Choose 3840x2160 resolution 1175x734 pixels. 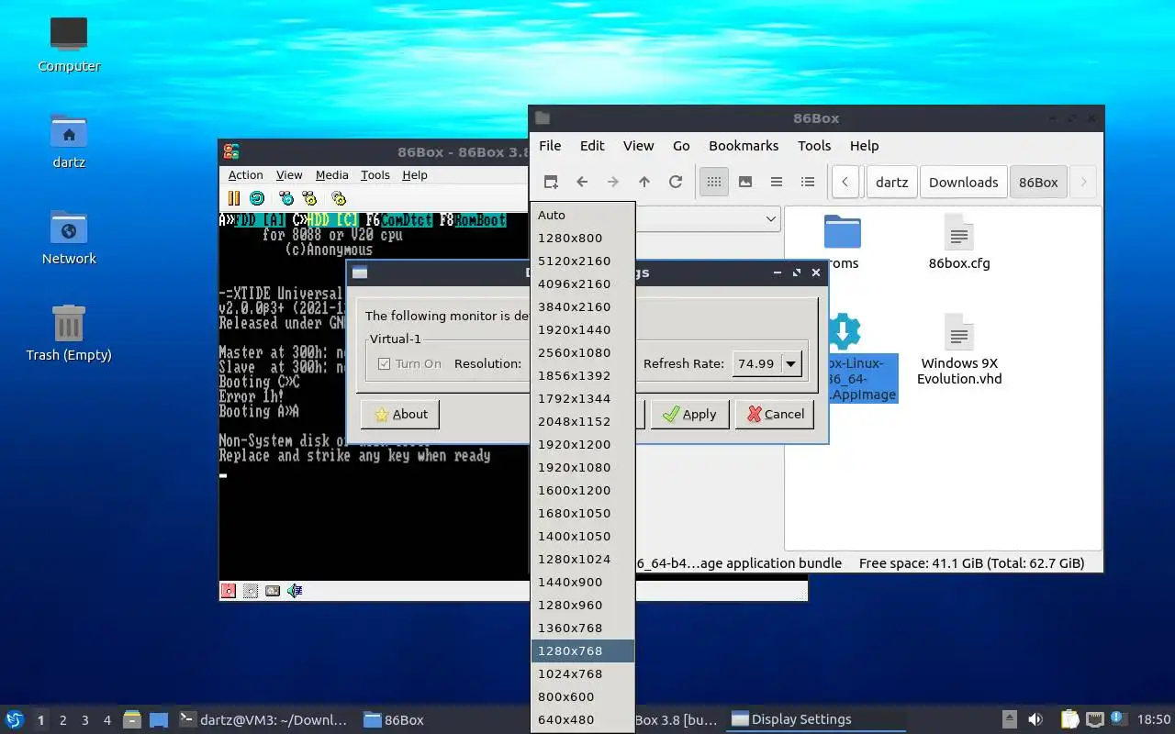point(583,306)
